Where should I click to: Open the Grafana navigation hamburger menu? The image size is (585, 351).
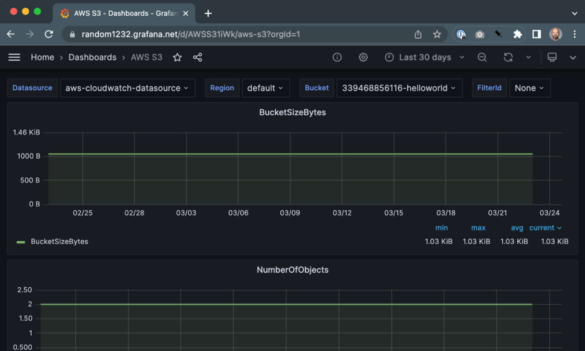[14, 57]
